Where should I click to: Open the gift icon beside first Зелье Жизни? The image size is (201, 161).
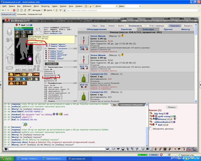point(122,36)
